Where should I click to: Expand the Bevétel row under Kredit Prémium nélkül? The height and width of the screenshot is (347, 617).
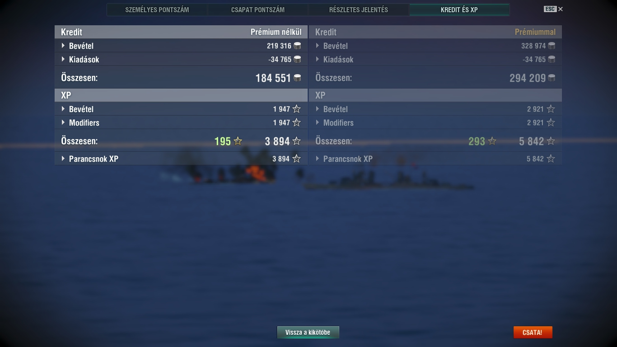tap(181, 46)
